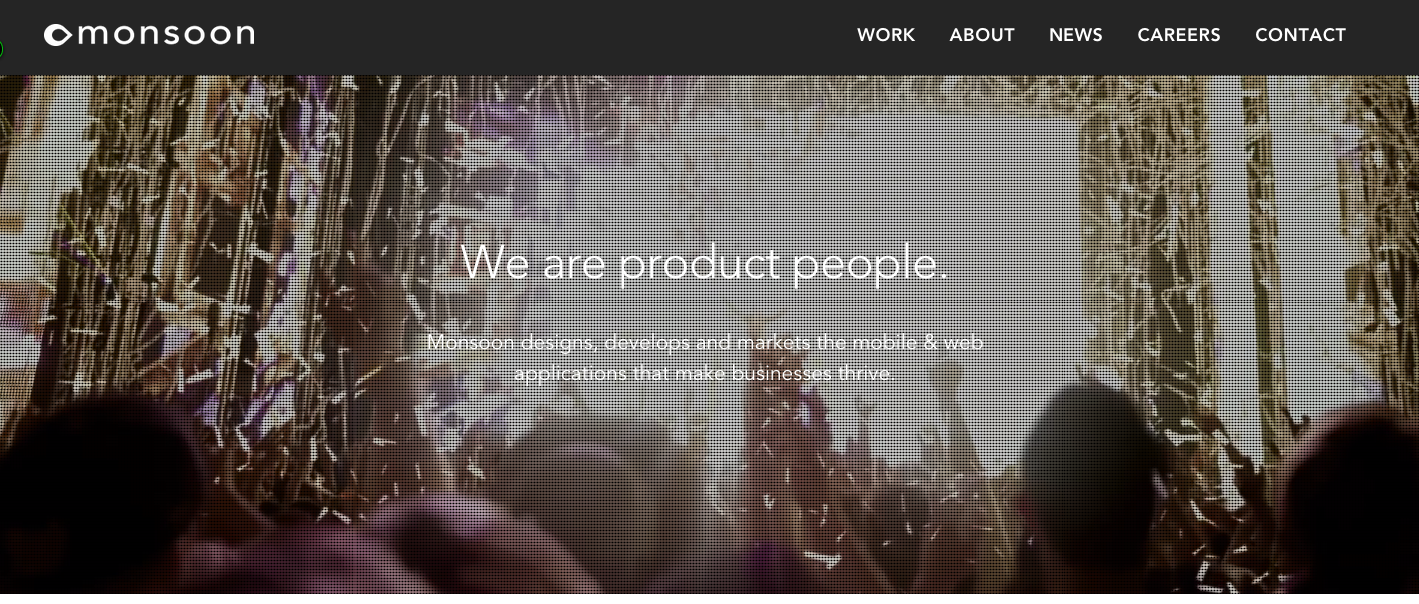This screenshot has height=604, width=1419.
Task: Click the 'We are product people.' headline
Action: click(704, 263)
